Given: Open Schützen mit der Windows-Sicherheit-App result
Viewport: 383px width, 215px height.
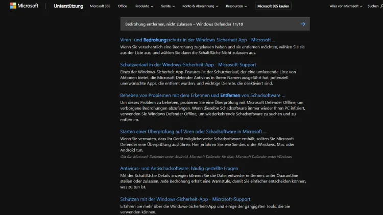Looking at the screenshot, I should 185,199.
